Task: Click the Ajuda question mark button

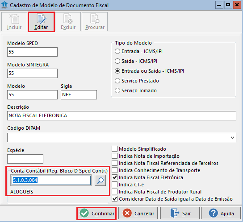Action: pos(221,214)
